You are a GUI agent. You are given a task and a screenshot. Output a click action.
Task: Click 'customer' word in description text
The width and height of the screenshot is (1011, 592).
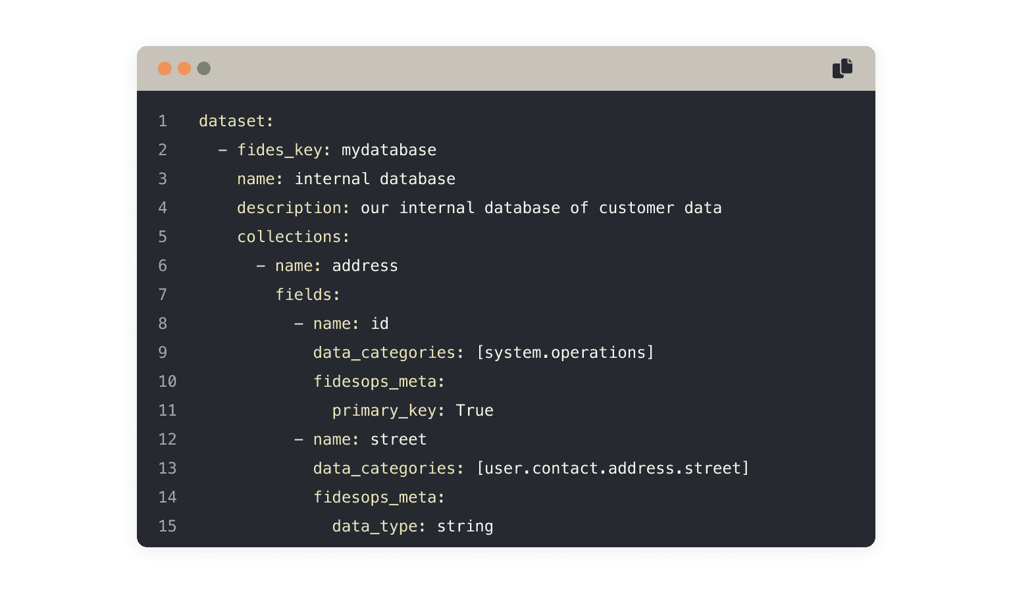(636, 208)
